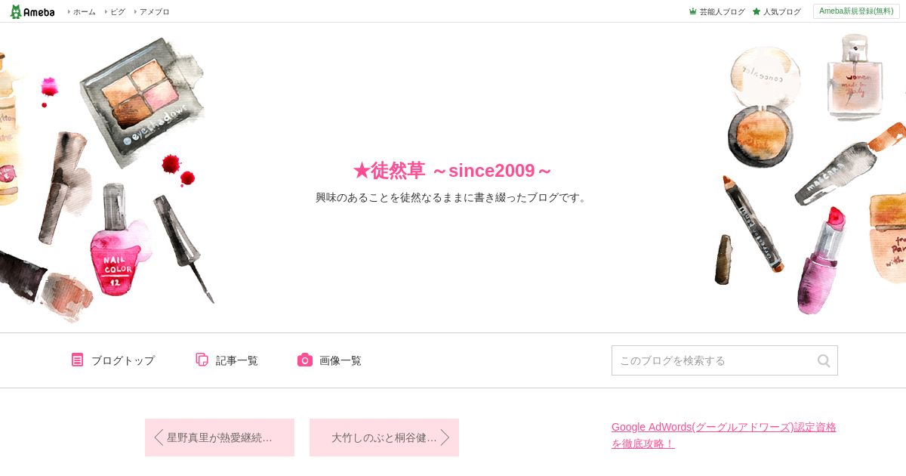Image resolution: width=906 pixels, height=476 pixels.
Task: Go to next article 大竹しのぶと桐谷健…
Action: pyautogui.click(x=384, y=437)
